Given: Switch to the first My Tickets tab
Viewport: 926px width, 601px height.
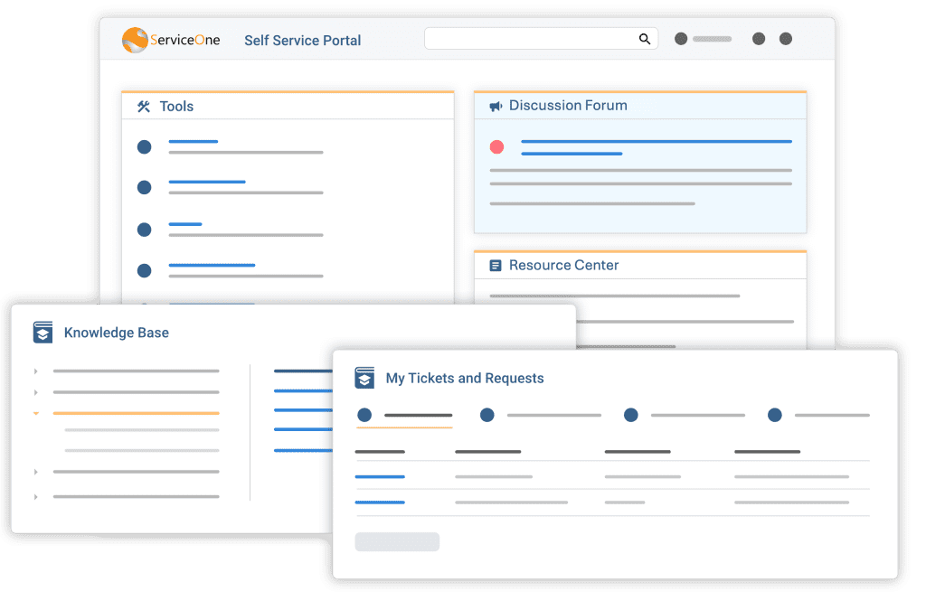Looking at the screenshot, I should tap(364, 415).
